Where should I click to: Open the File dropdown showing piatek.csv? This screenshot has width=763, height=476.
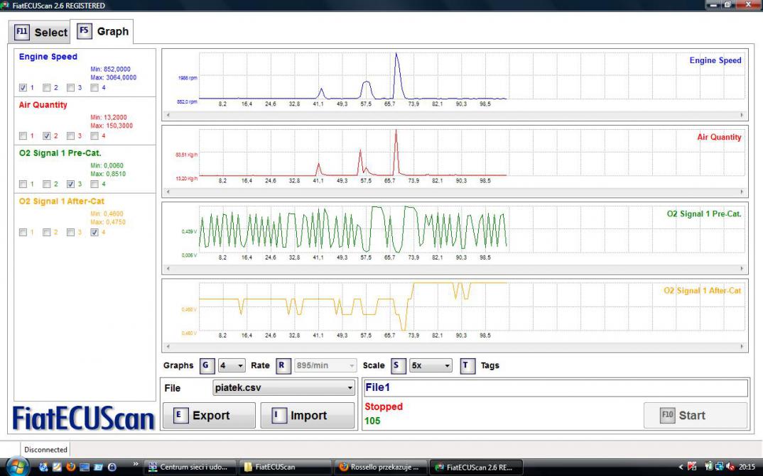tap(283, 388)
